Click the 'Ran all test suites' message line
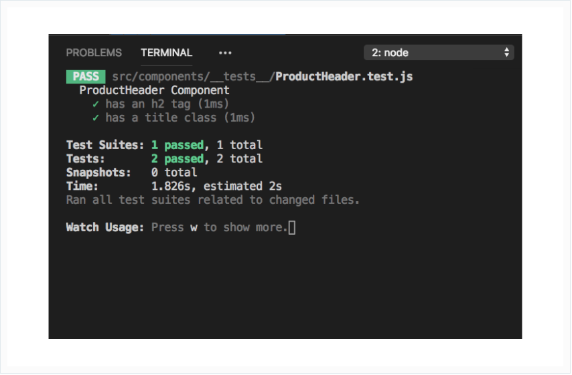 coord(212,200)
